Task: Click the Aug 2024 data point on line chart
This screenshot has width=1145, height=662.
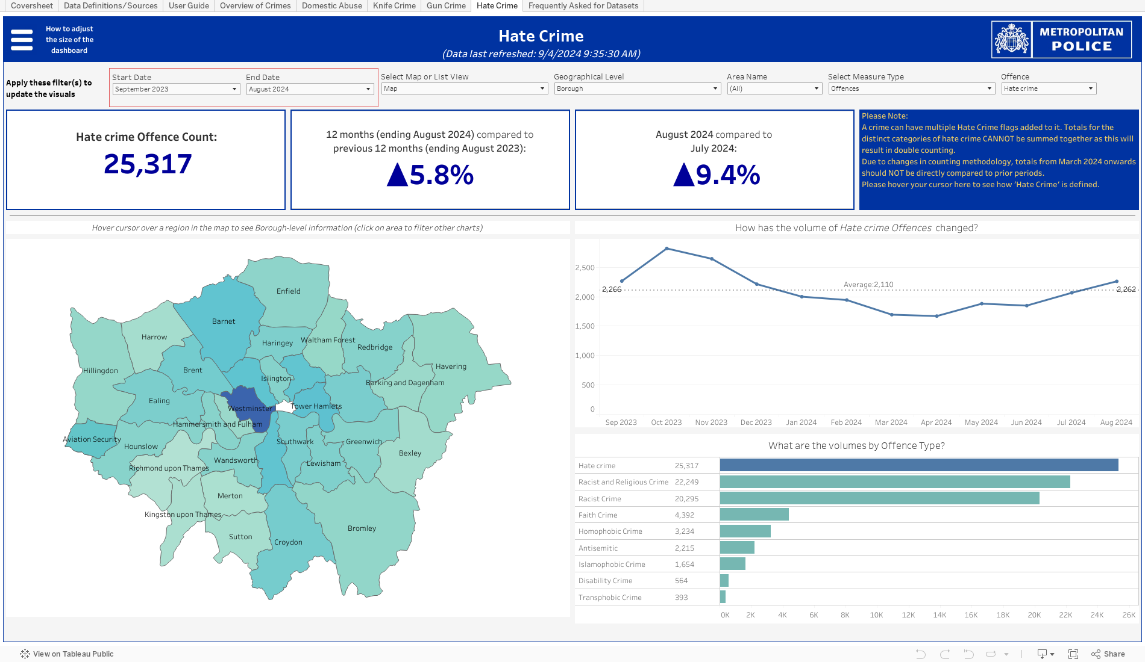Action: [x=1117, y=281]
